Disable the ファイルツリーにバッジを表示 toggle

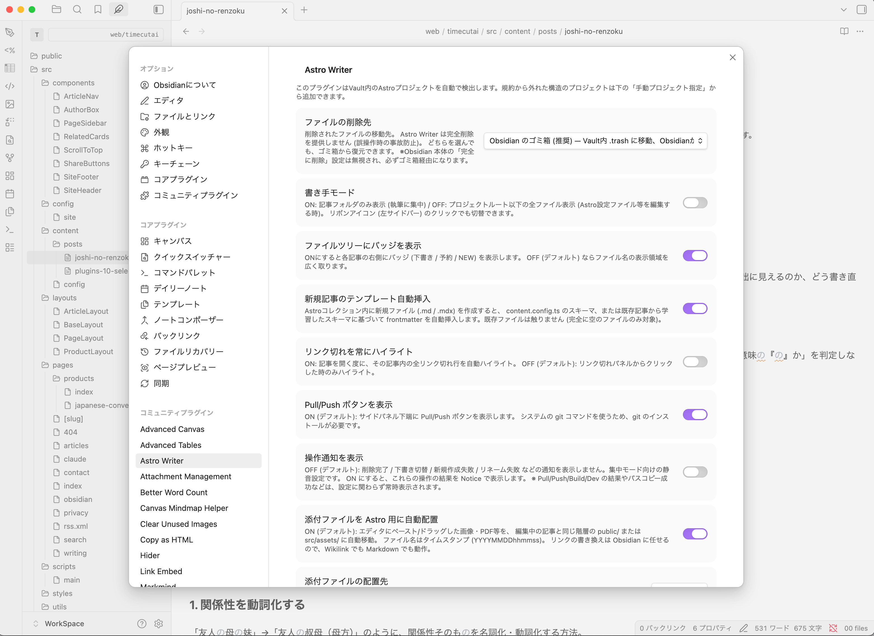click(x=695, y=256)
